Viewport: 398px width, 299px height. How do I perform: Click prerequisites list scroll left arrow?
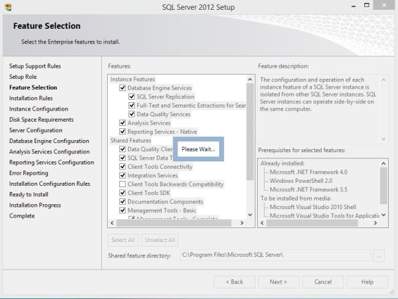click(x=262, y=223)
